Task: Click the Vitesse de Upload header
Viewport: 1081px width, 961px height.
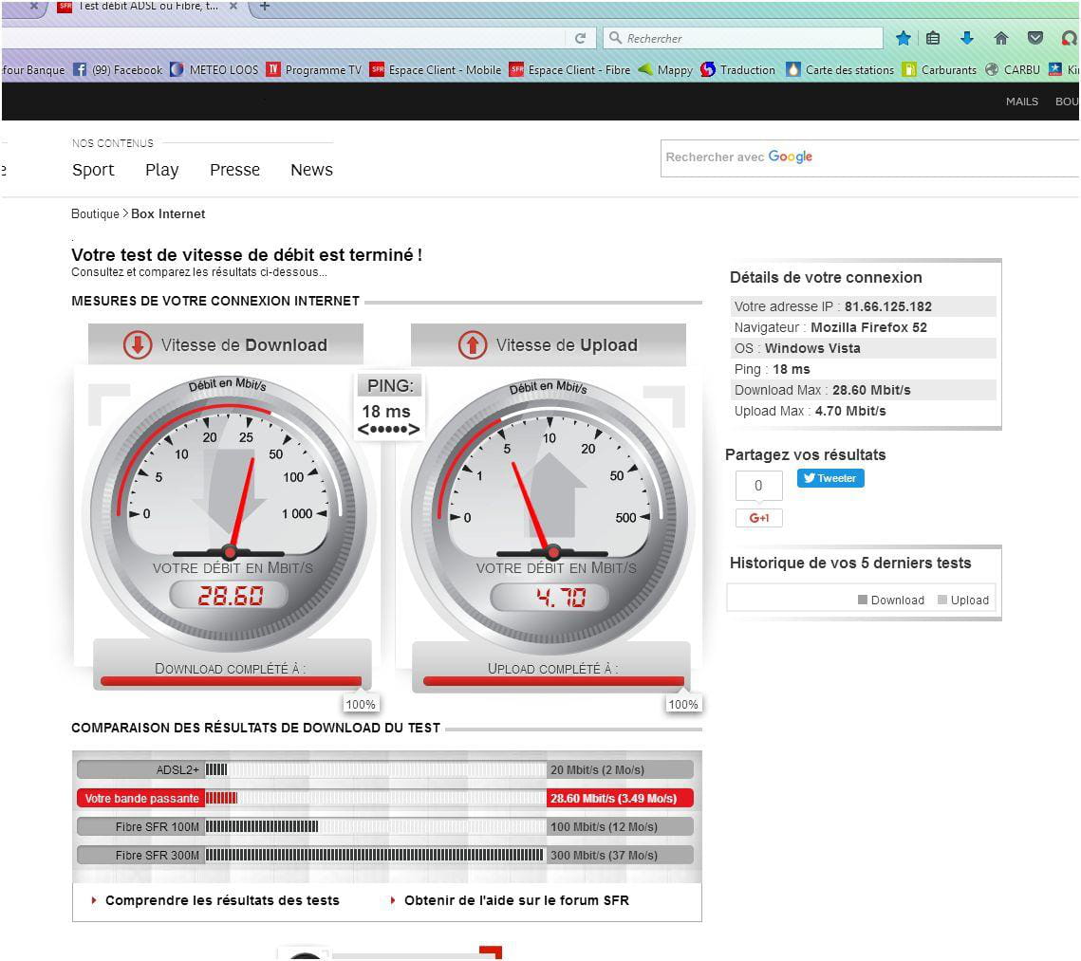Action: click(548, 344)
